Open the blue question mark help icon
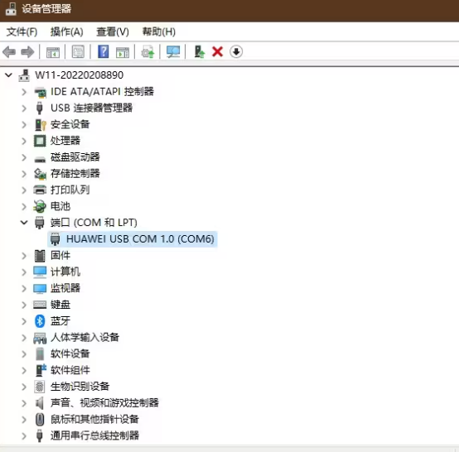The image size is (459, 452). 103,52
